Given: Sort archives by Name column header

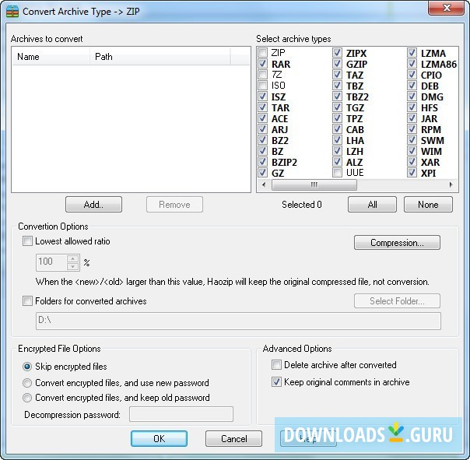Looking at the screenshot, I should [x=51, y=57].
